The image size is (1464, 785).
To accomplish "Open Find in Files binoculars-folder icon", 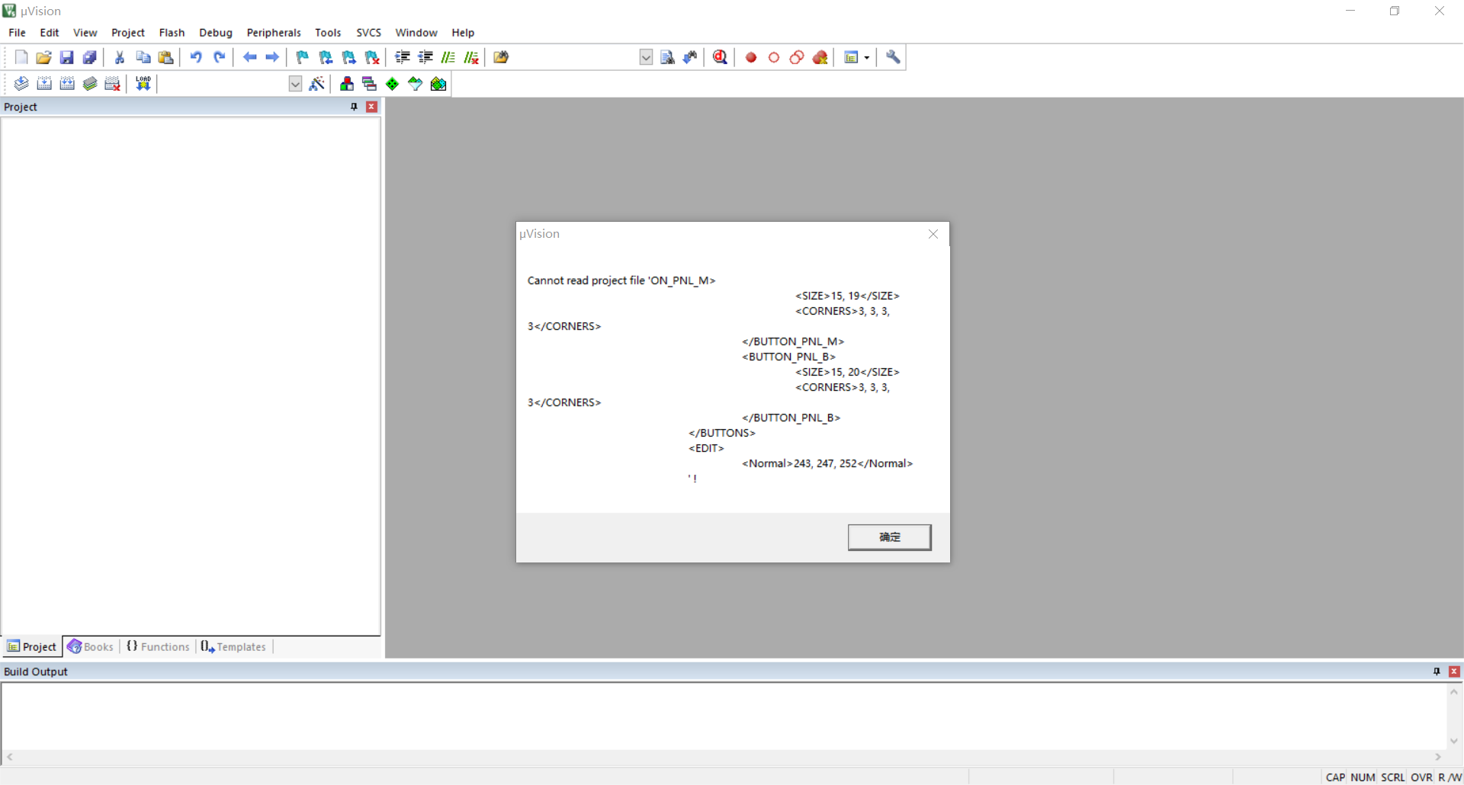I will [x=501, y=57].
